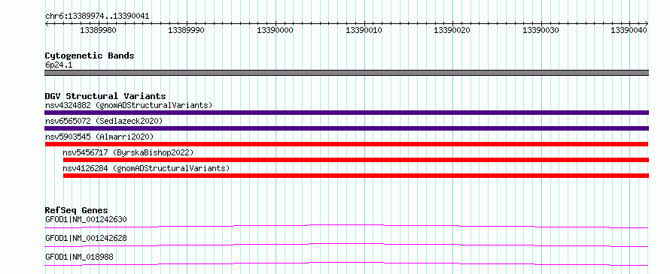The image size is (670, 274).
Task: Click ruler tick label 13390040
Action: (x=629, y=30)
